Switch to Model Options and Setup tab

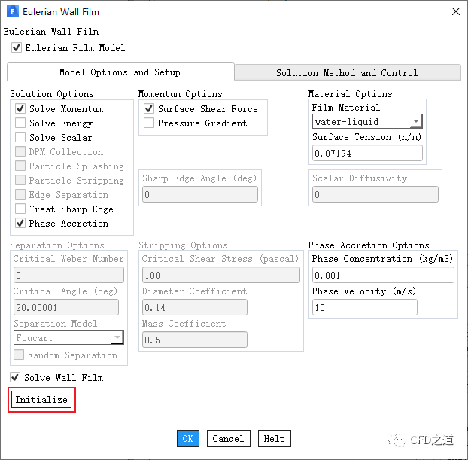120,72
